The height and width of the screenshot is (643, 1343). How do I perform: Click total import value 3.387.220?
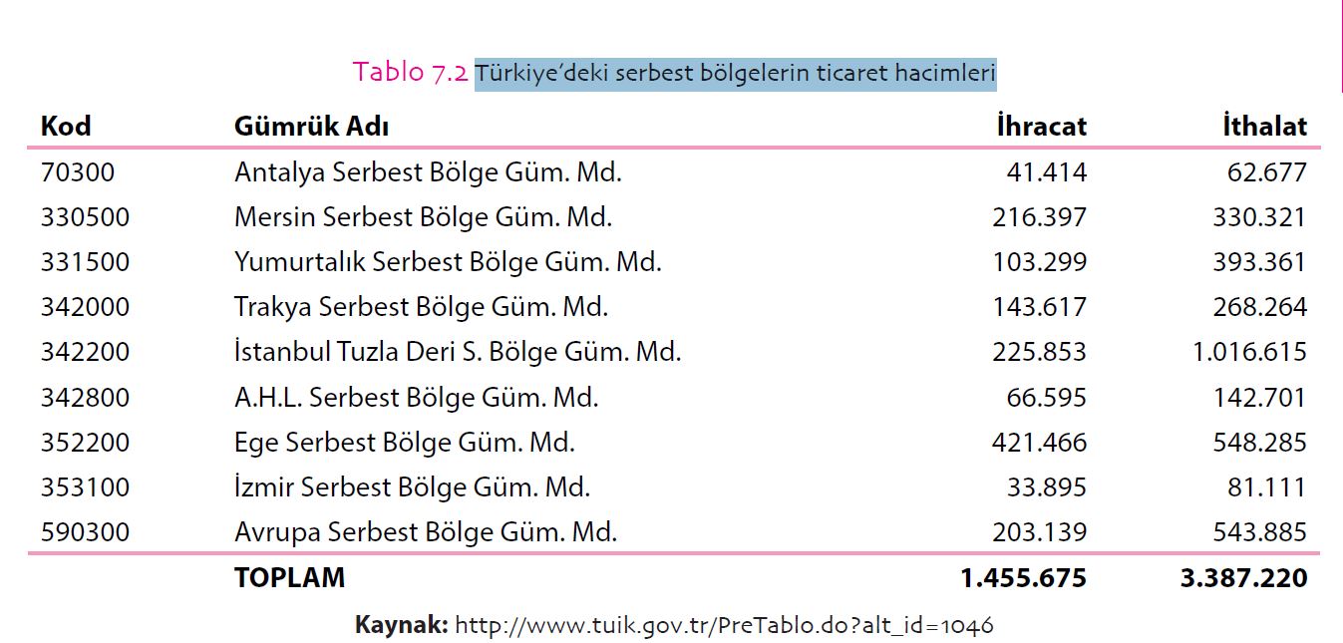(x=1243, y=578)
